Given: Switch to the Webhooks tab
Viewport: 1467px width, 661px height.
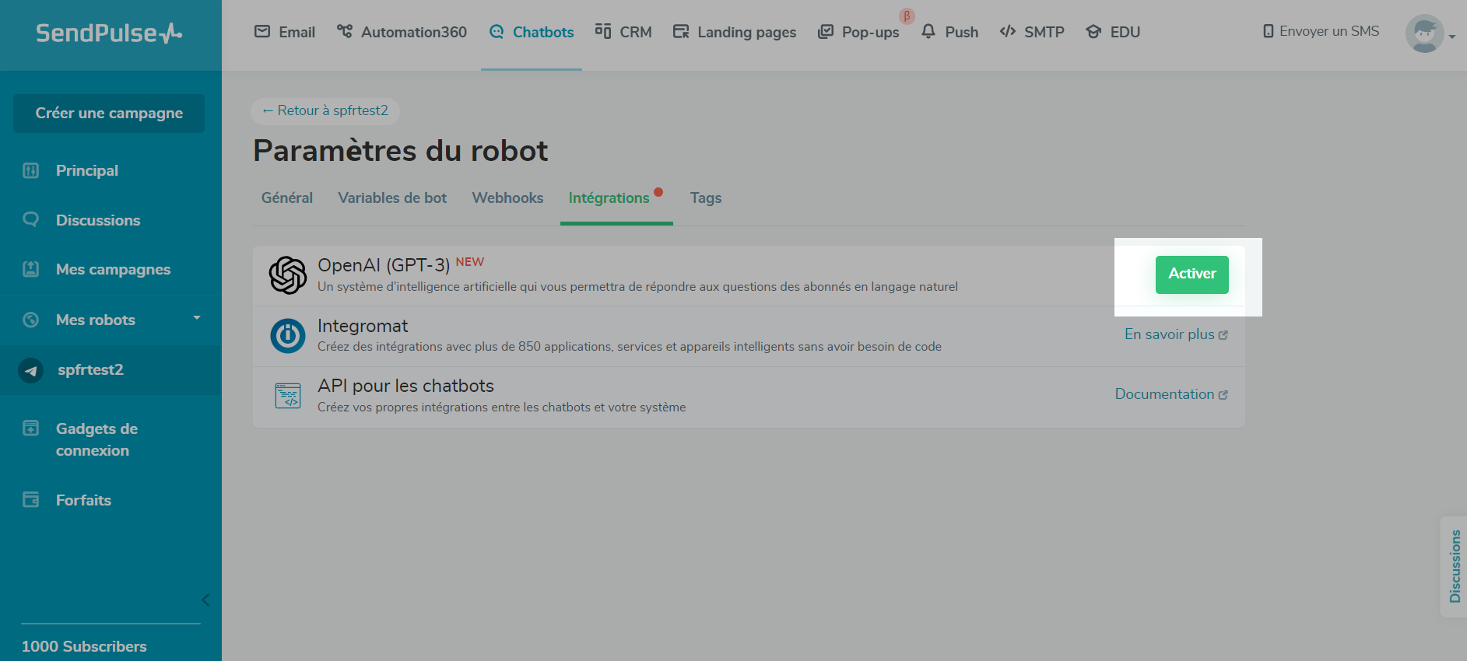Looking at the screenshot, I should 507,198.
